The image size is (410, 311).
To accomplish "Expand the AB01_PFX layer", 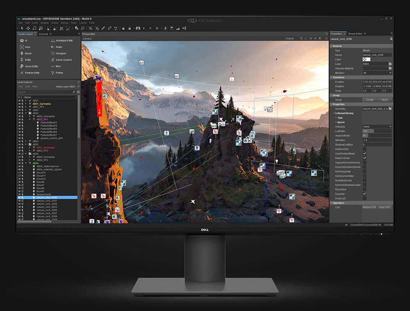I will pos(26,107).
